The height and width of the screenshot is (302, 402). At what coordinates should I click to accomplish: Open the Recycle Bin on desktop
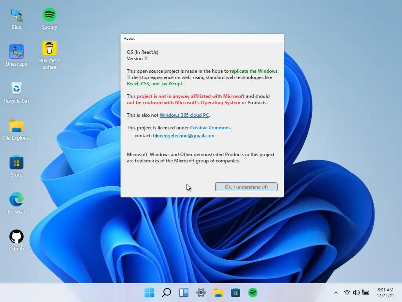tap(16, 93)
